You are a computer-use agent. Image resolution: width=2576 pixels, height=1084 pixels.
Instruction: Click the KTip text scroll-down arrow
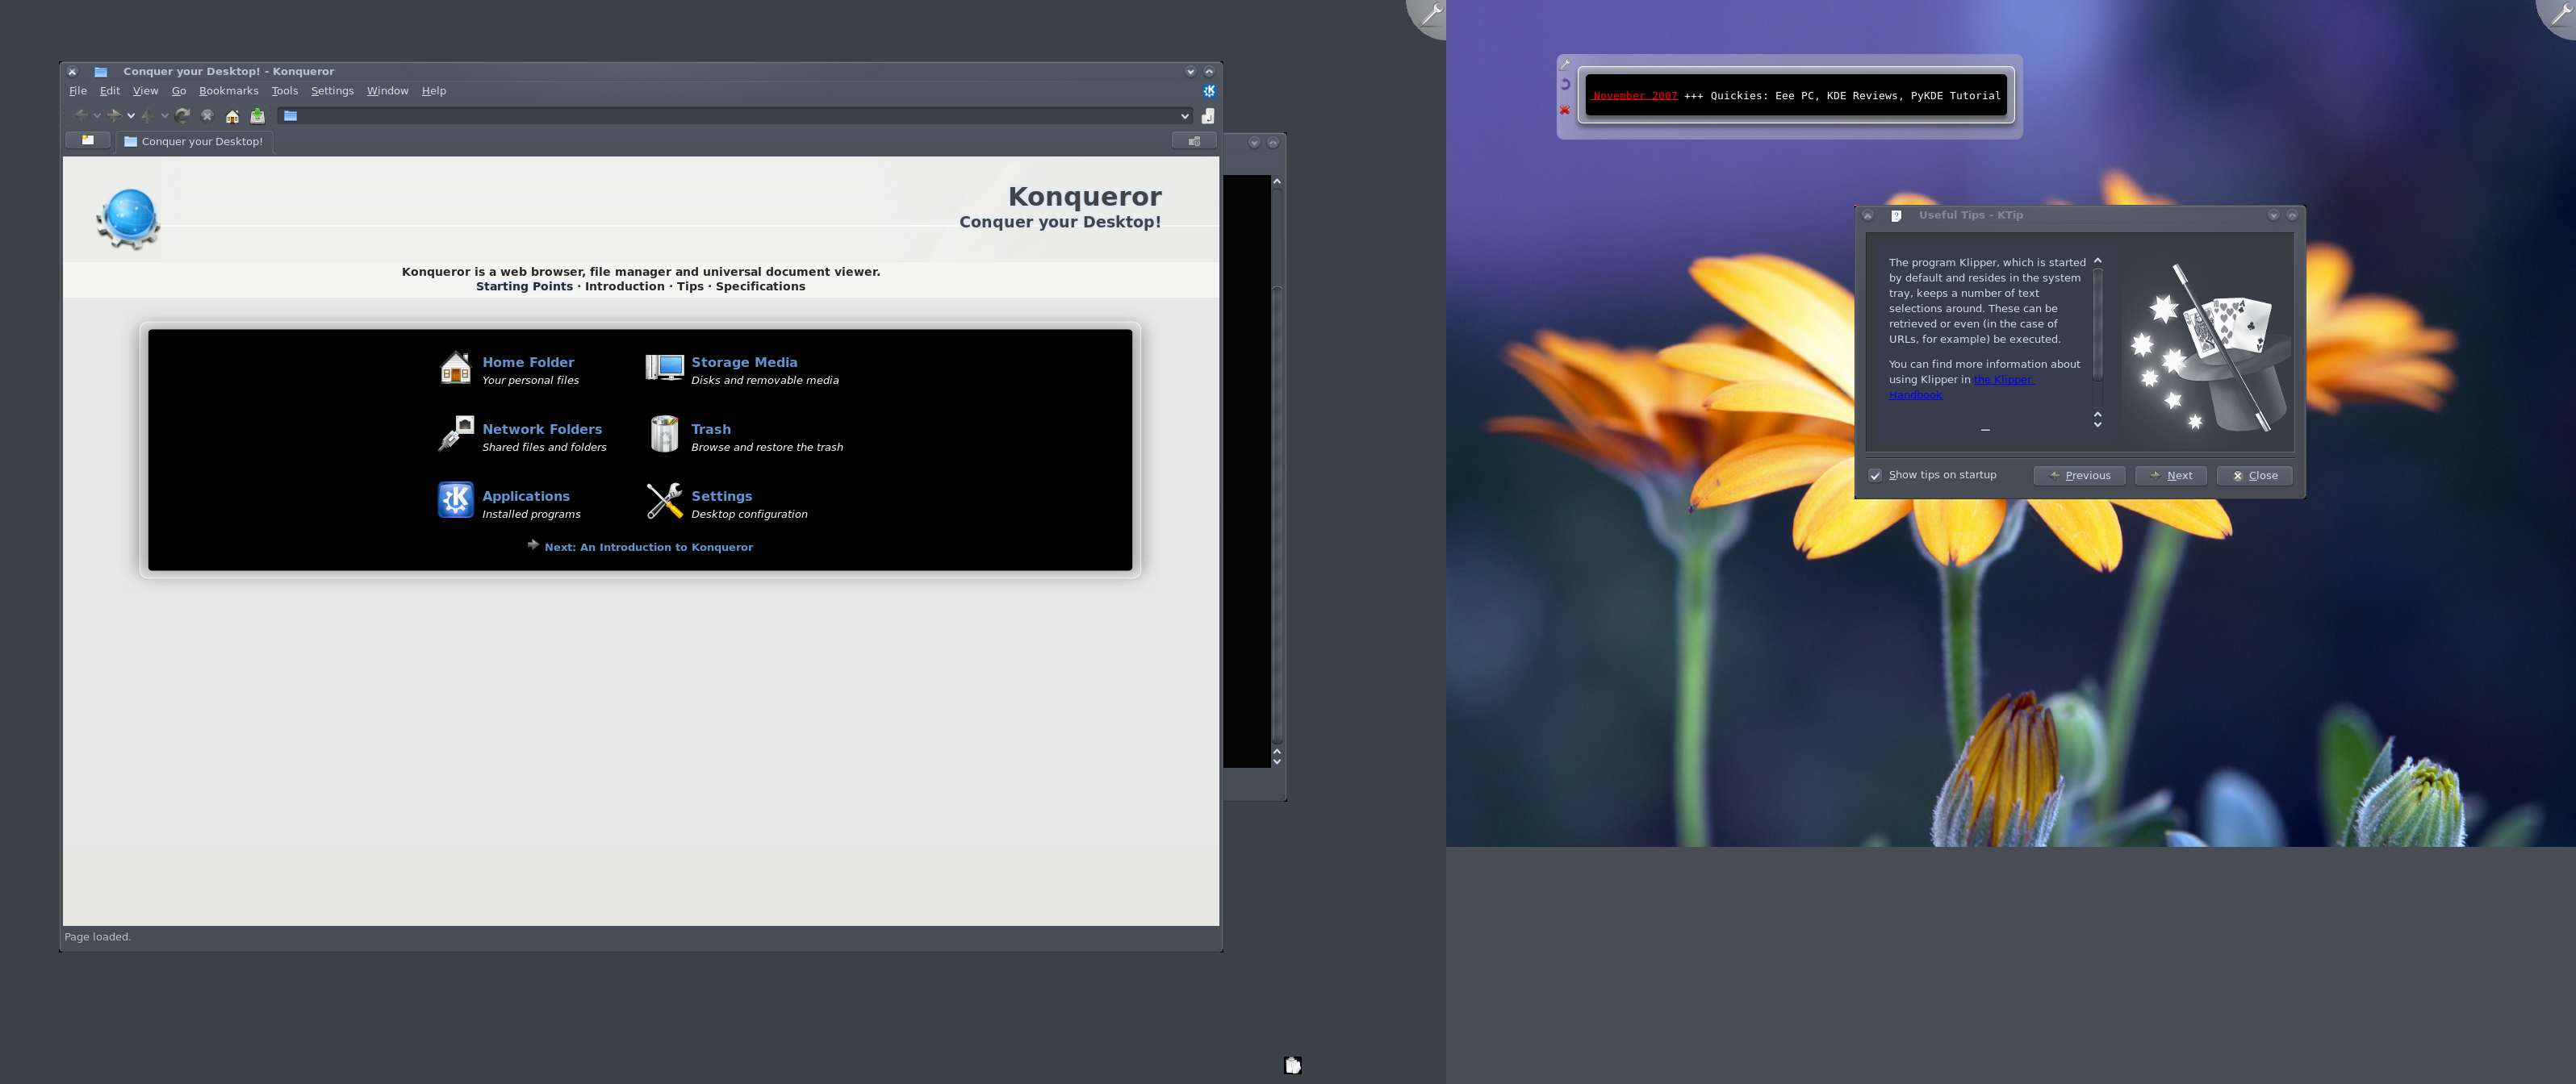(x=2097, y=424)
